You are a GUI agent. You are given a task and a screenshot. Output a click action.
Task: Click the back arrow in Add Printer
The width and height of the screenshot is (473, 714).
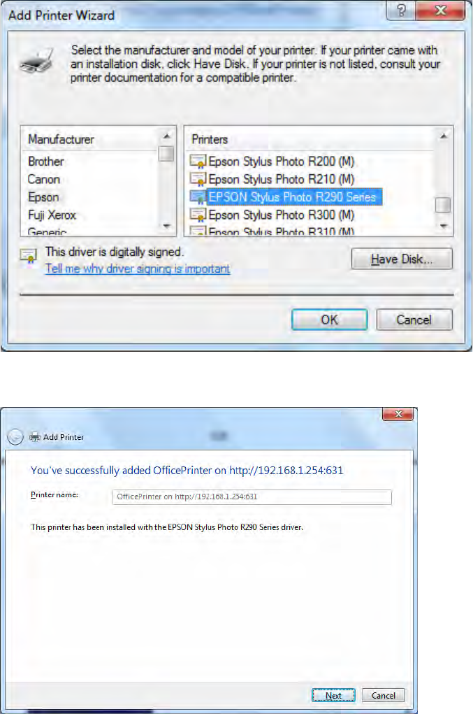pos(15,437)
